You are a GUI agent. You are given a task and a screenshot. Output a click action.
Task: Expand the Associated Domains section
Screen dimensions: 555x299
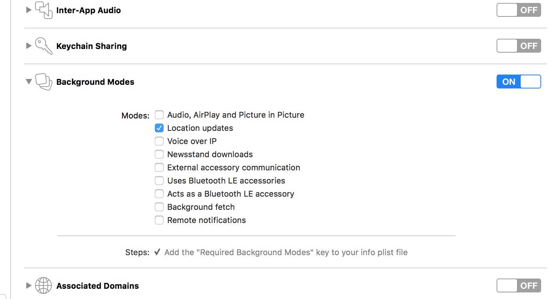28,285
